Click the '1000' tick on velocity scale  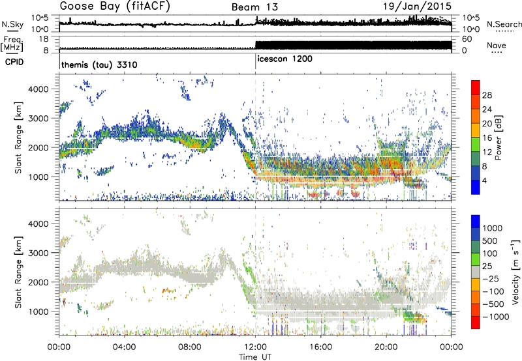coord(493,228)
